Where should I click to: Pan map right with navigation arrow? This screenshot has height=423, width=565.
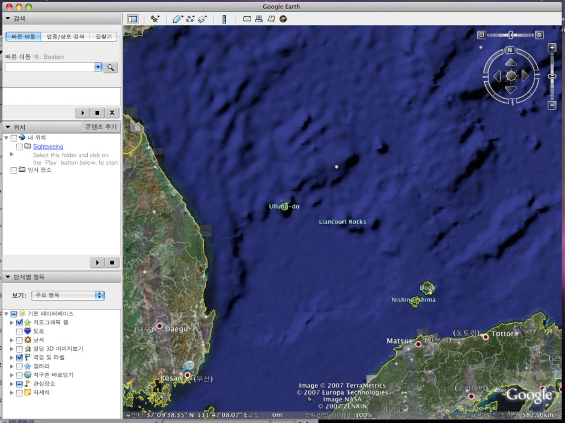click(525, 76)
